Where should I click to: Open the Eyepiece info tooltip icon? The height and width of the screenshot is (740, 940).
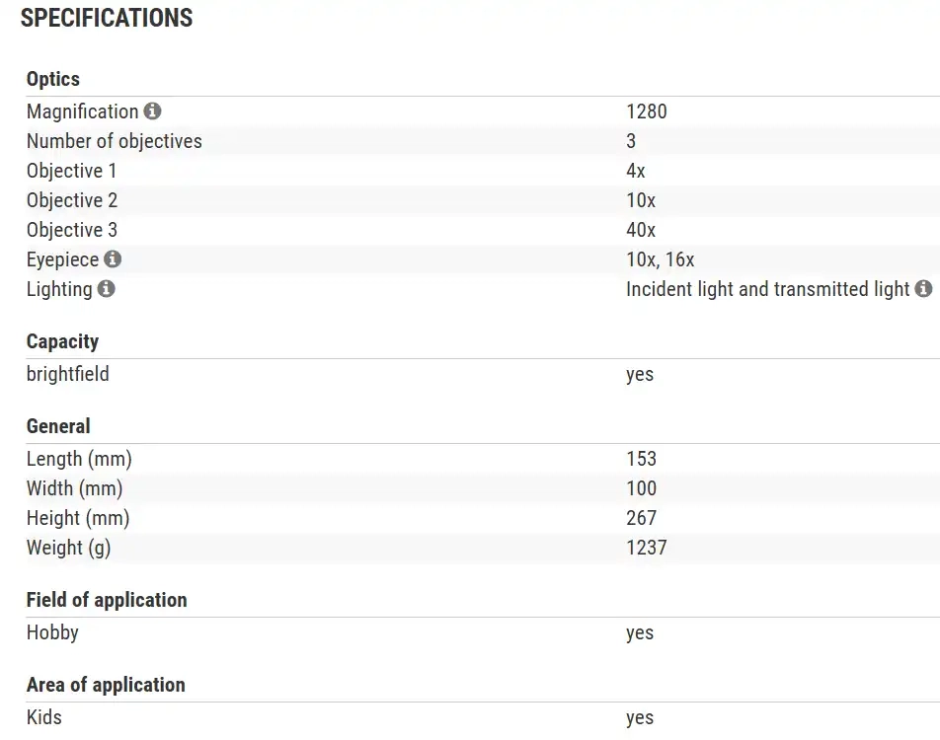pyautogui.click(x=113, y=259)
